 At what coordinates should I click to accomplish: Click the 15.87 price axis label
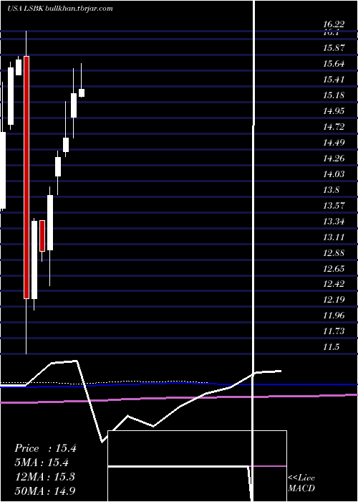pyautogui.click(x=334, y=48)
